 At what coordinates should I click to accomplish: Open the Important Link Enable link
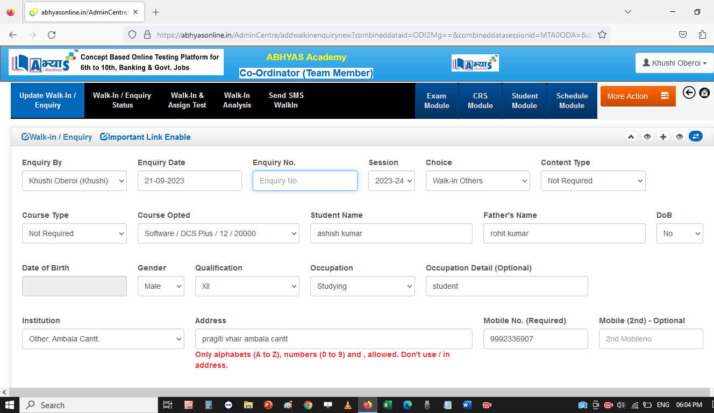click(145, 137)
